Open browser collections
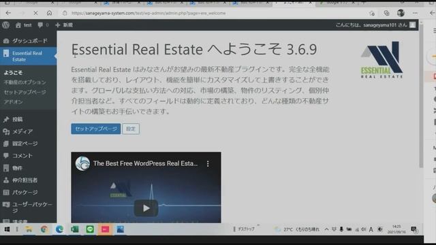 click(x=386, y=13)
